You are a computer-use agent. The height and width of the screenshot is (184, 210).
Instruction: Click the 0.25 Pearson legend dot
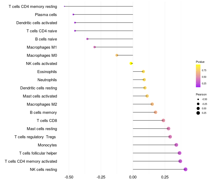tap(198, 113)
